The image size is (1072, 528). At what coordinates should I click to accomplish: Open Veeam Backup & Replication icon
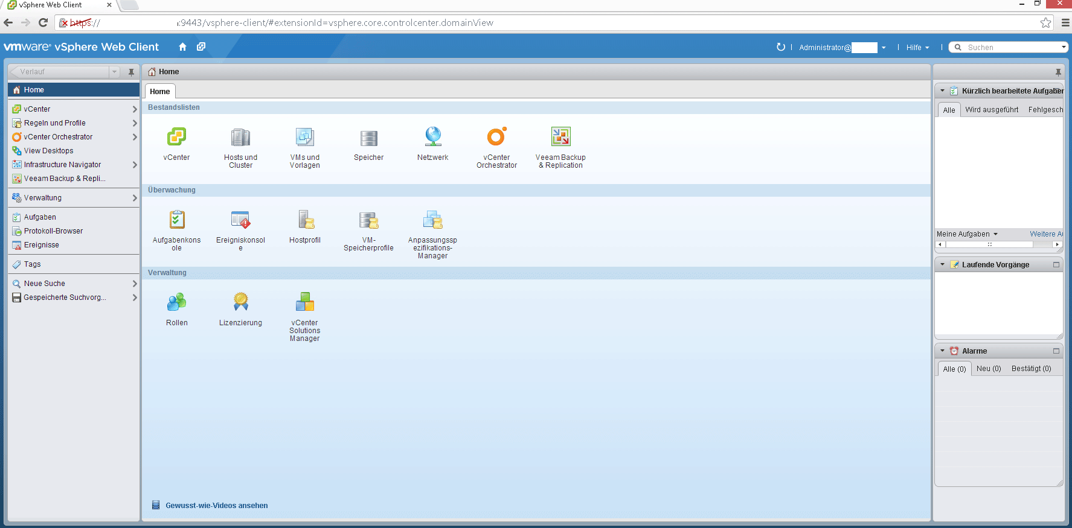coord(560,136)
